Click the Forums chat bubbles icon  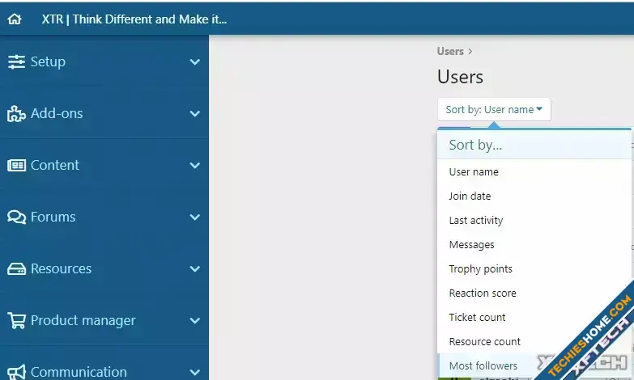point(16,217)
